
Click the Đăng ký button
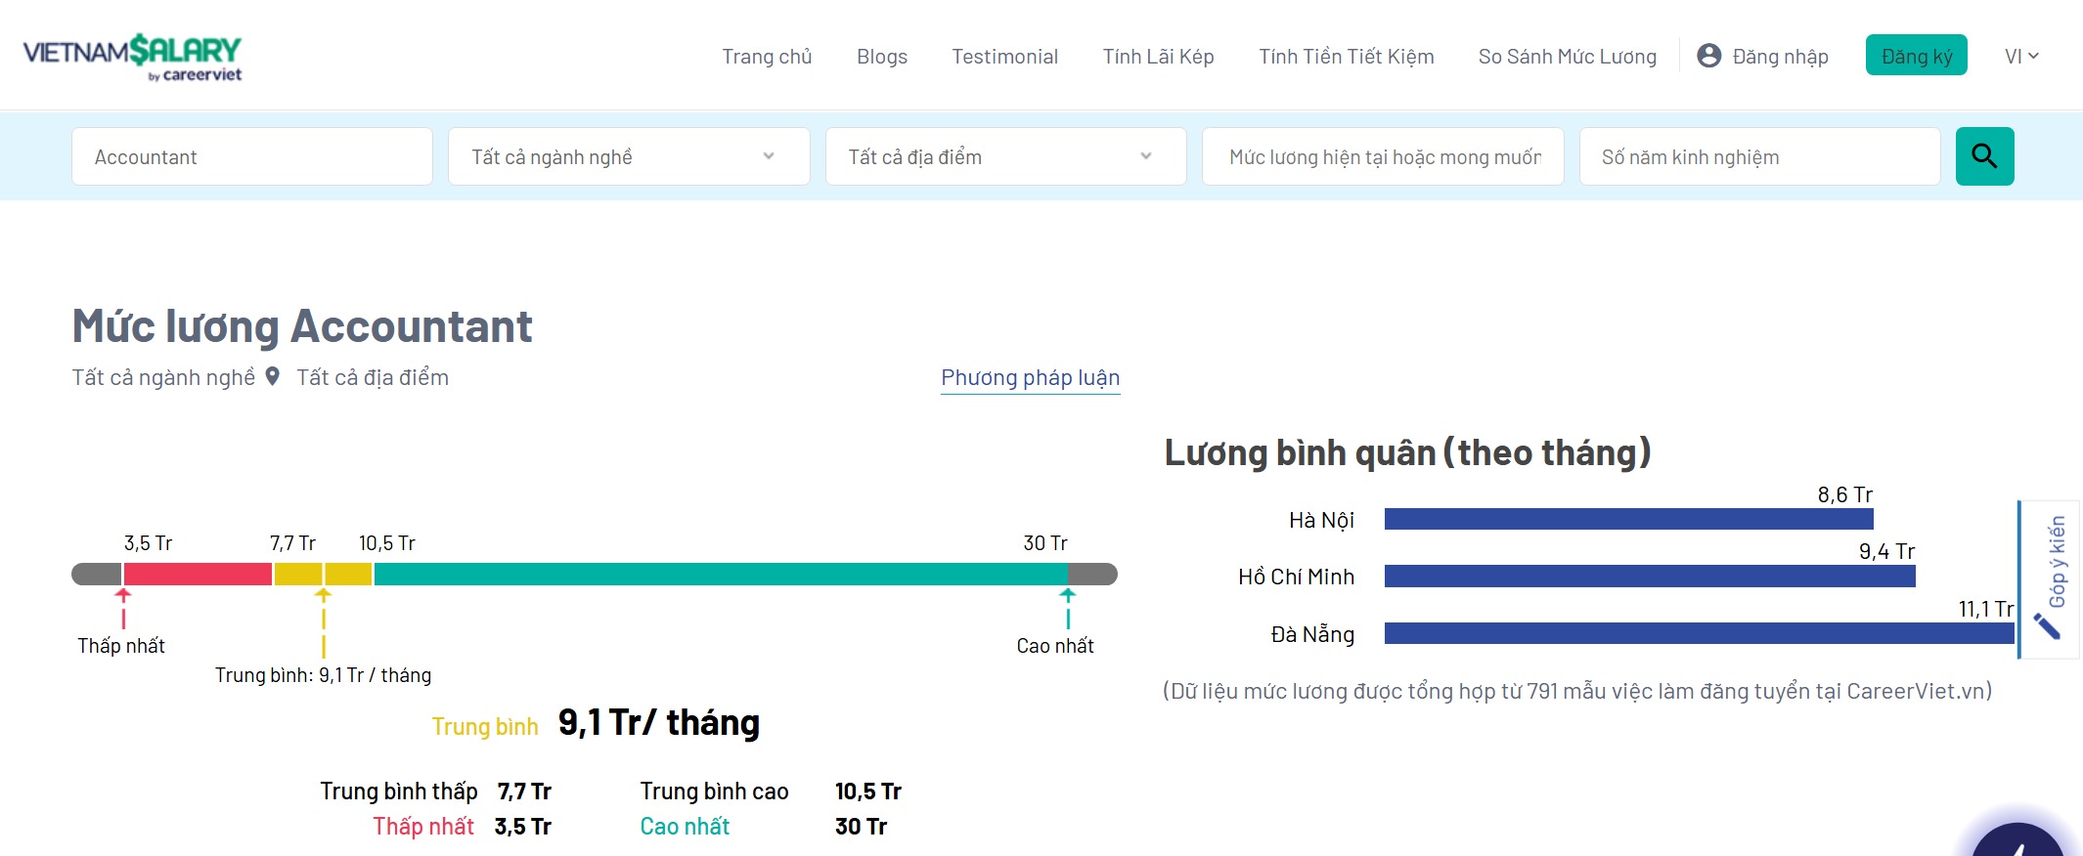(x=1916, y=57)
